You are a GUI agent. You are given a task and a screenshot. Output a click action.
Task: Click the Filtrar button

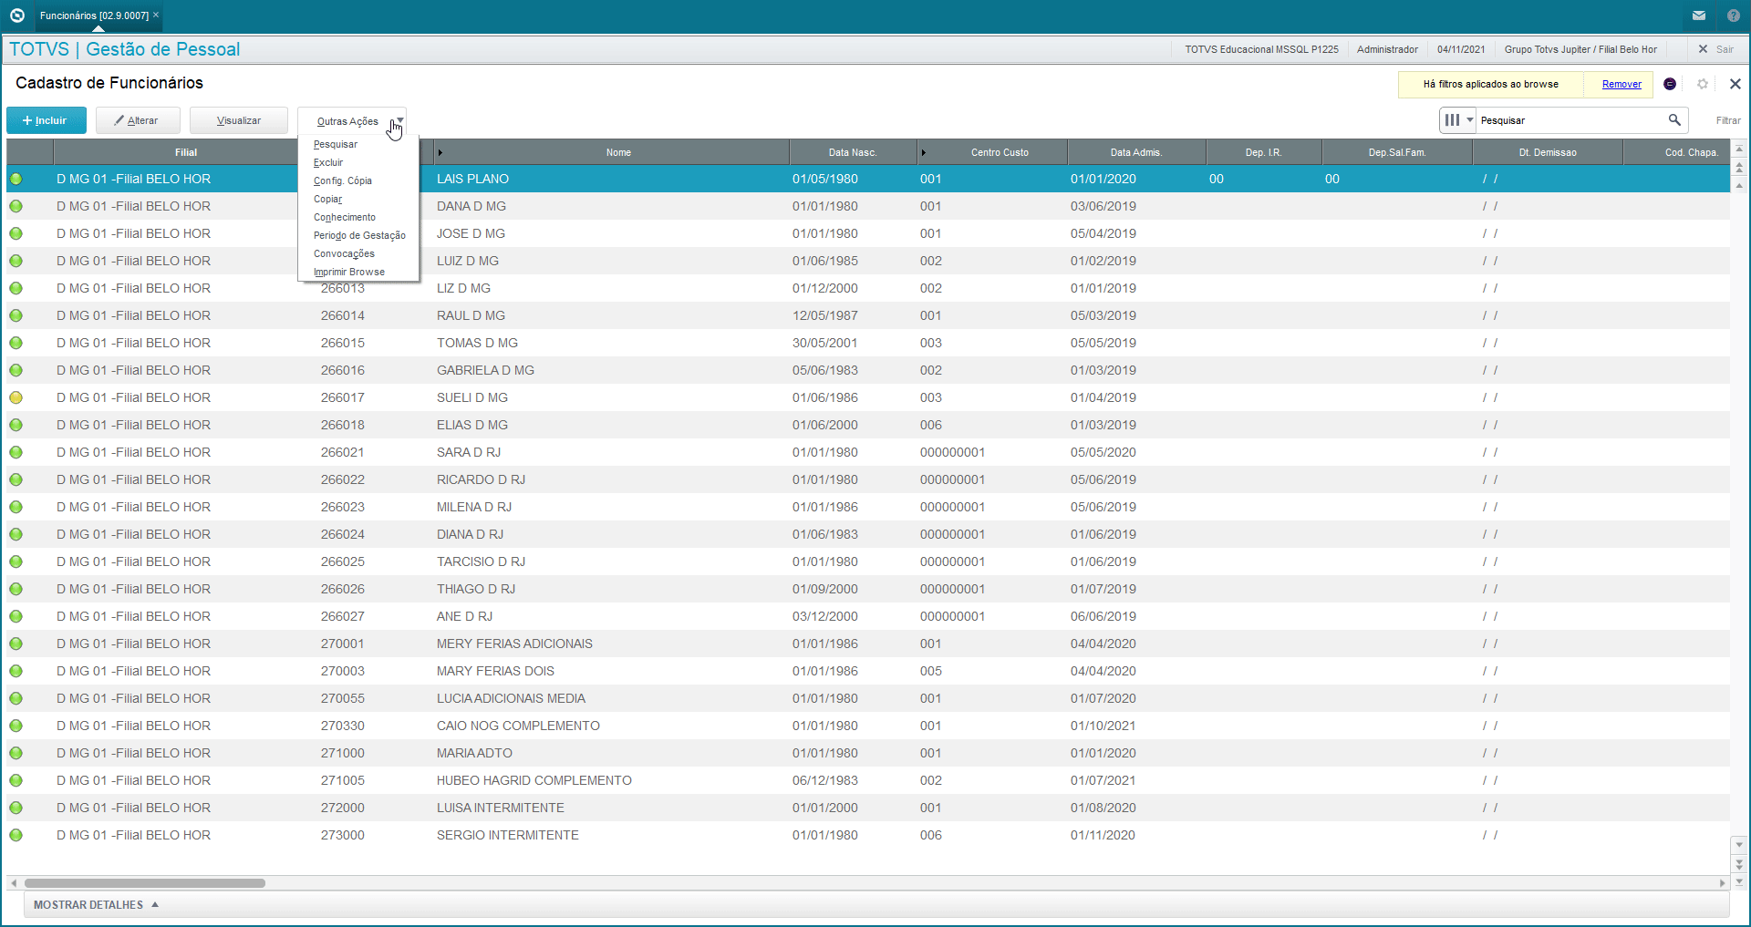click(1728, 120)
